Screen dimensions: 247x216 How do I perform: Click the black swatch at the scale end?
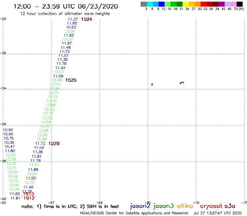click(x=239, y=4)
